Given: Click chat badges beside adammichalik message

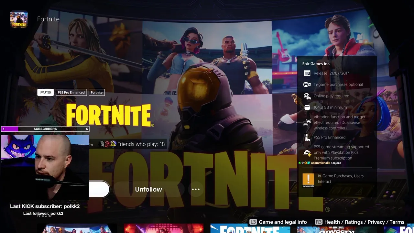Looking at the screenshot, I should coord(304,163).
